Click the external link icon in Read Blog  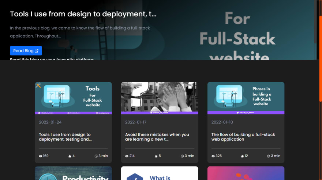(x=37, y=51)
